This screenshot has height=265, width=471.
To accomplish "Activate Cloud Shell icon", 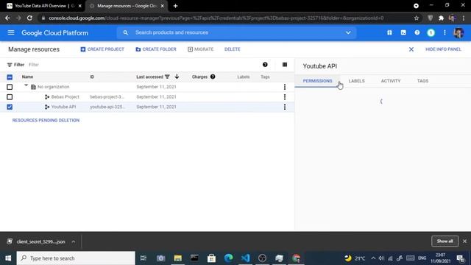I will click(403, 32).
